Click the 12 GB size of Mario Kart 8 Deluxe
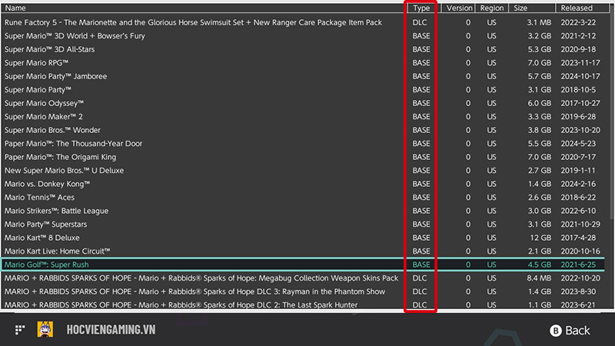The height and width of the screenshot is (346, 615). coord(540,238)
